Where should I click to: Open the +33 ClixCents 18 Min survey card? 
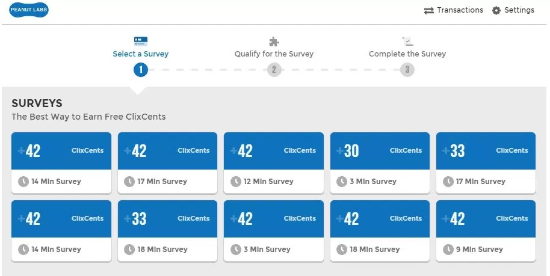(x=167, y=231)
